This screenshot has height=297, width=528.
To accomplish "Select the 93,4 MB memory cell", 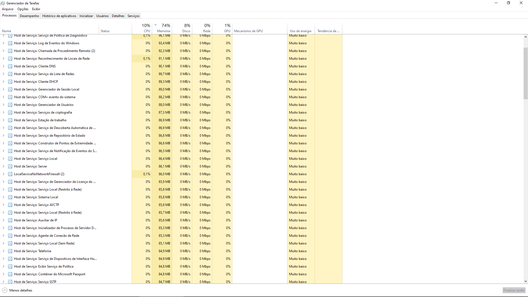I will point(162,43).
